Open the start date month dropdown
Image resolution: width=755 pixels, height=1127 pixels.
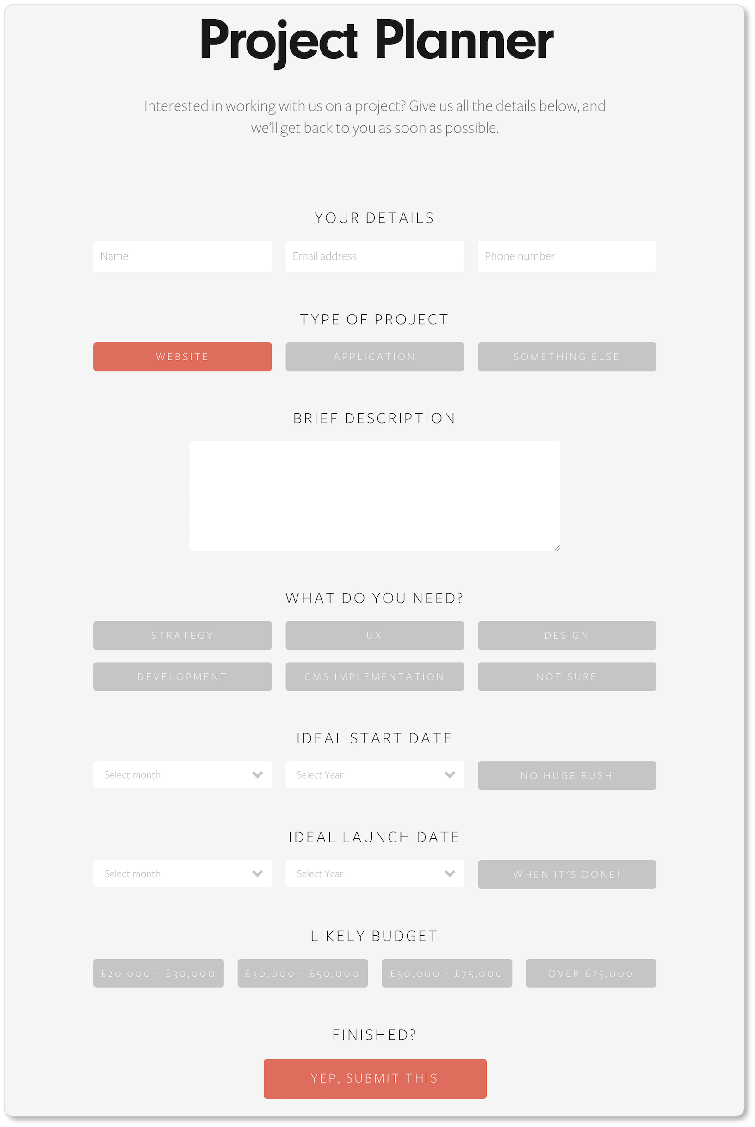pyautogui.click(x=182, y=774)
